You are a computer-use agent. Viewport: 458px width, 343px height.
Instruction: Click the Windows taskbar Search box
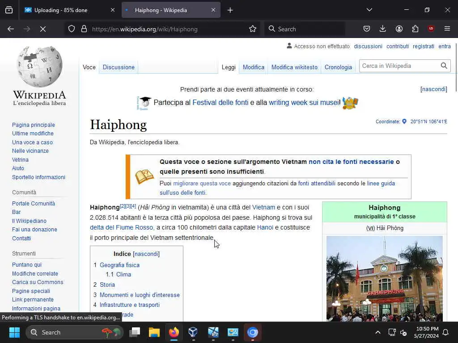[75, 332]
